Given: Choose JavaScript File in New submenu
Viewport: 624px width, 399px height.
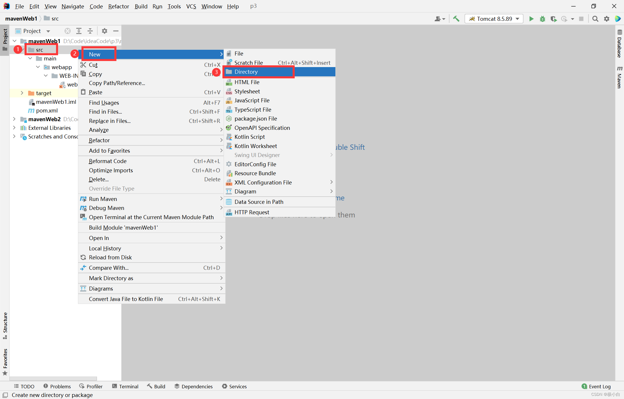Looking at the screenshot, I should [x=280, y=100].
